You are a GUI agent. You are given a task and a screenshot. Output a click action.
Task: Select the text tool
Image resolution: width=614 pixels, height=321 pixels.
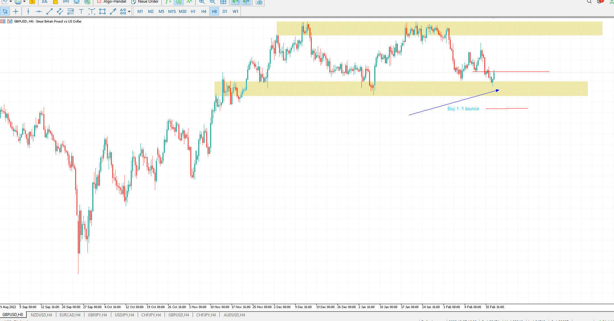coord(81,12)
